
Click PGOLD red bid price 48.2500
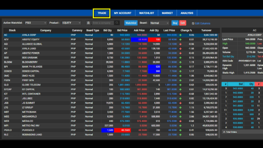point(122,130)
